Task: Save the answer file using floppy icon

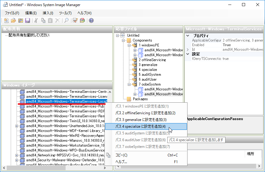Action: pos(27,20)
